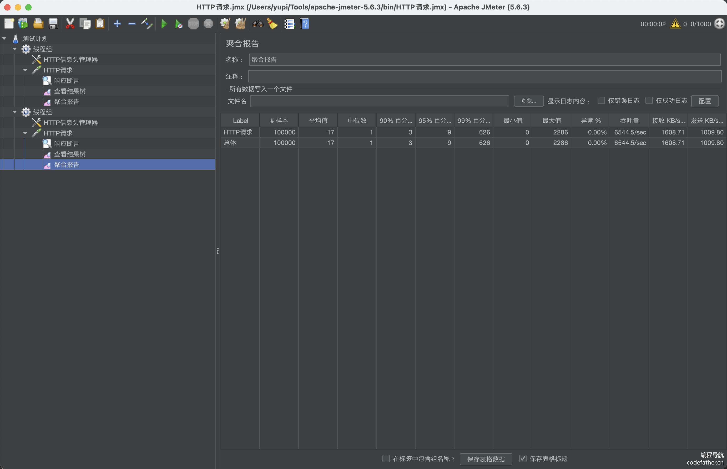Sort table by 吞吐量 column header
Viewport: 727px width, 469px height.
pos(629,121)
